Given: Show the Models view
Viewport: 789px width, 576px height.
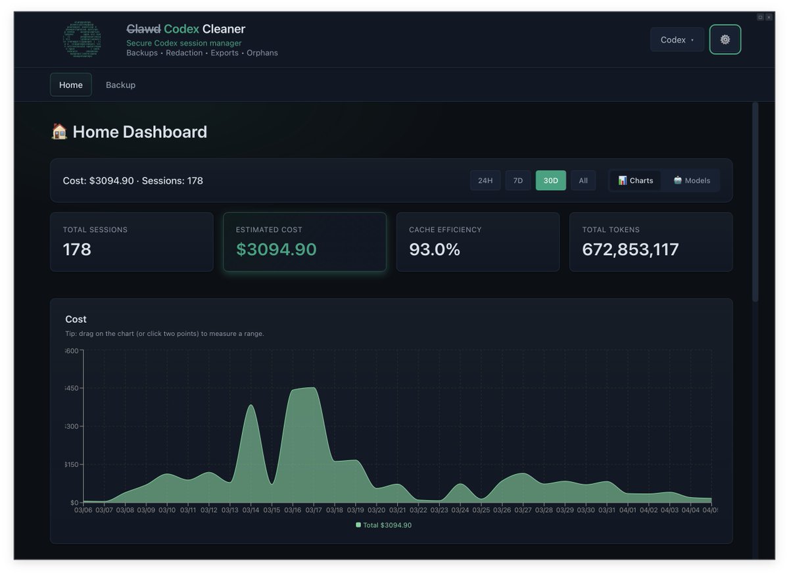Looking at the screenshot, I should (692, 180).
